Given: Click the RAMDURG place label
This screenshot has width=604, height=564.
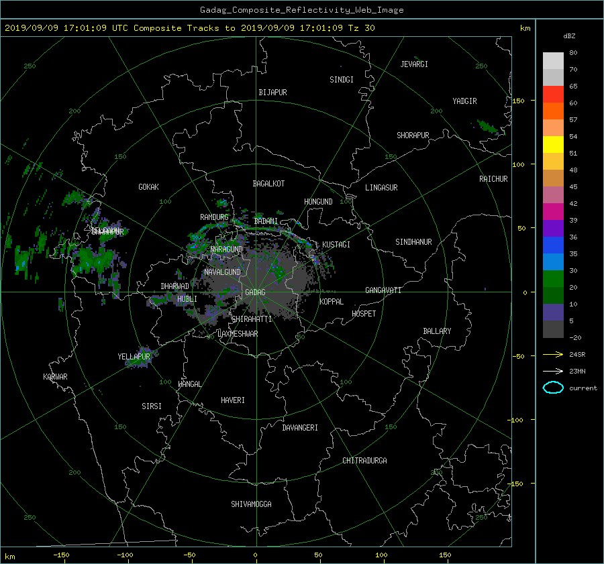Looking at the screenshot, I should (x=214, y=217).
